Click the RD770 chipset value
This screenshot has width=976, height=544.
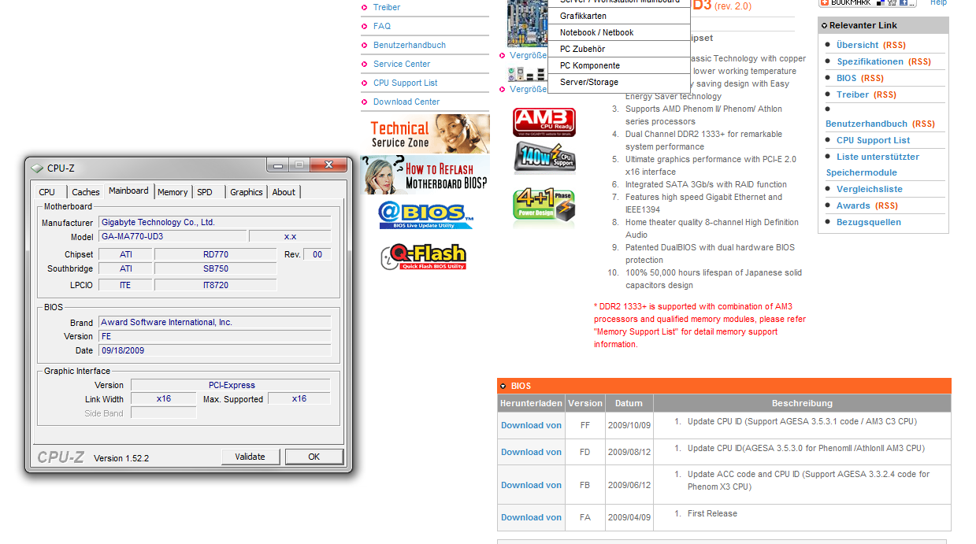[215, 254]
